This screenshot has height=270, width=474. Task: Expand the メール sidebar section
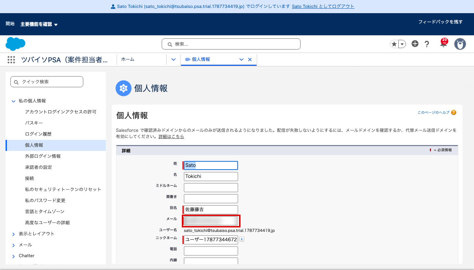coord(14,245)
